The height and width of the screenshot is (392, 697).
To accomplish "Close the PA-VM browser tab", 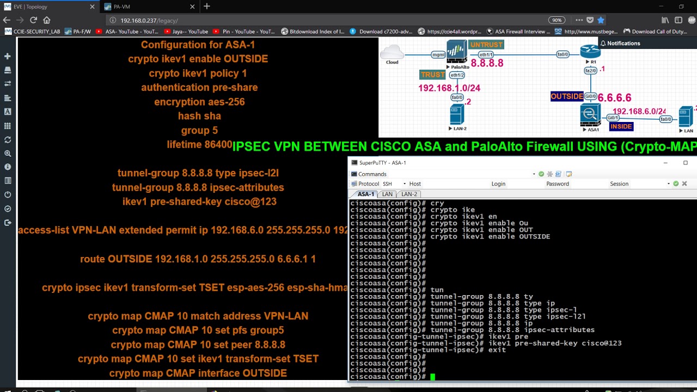I will 193,7.
